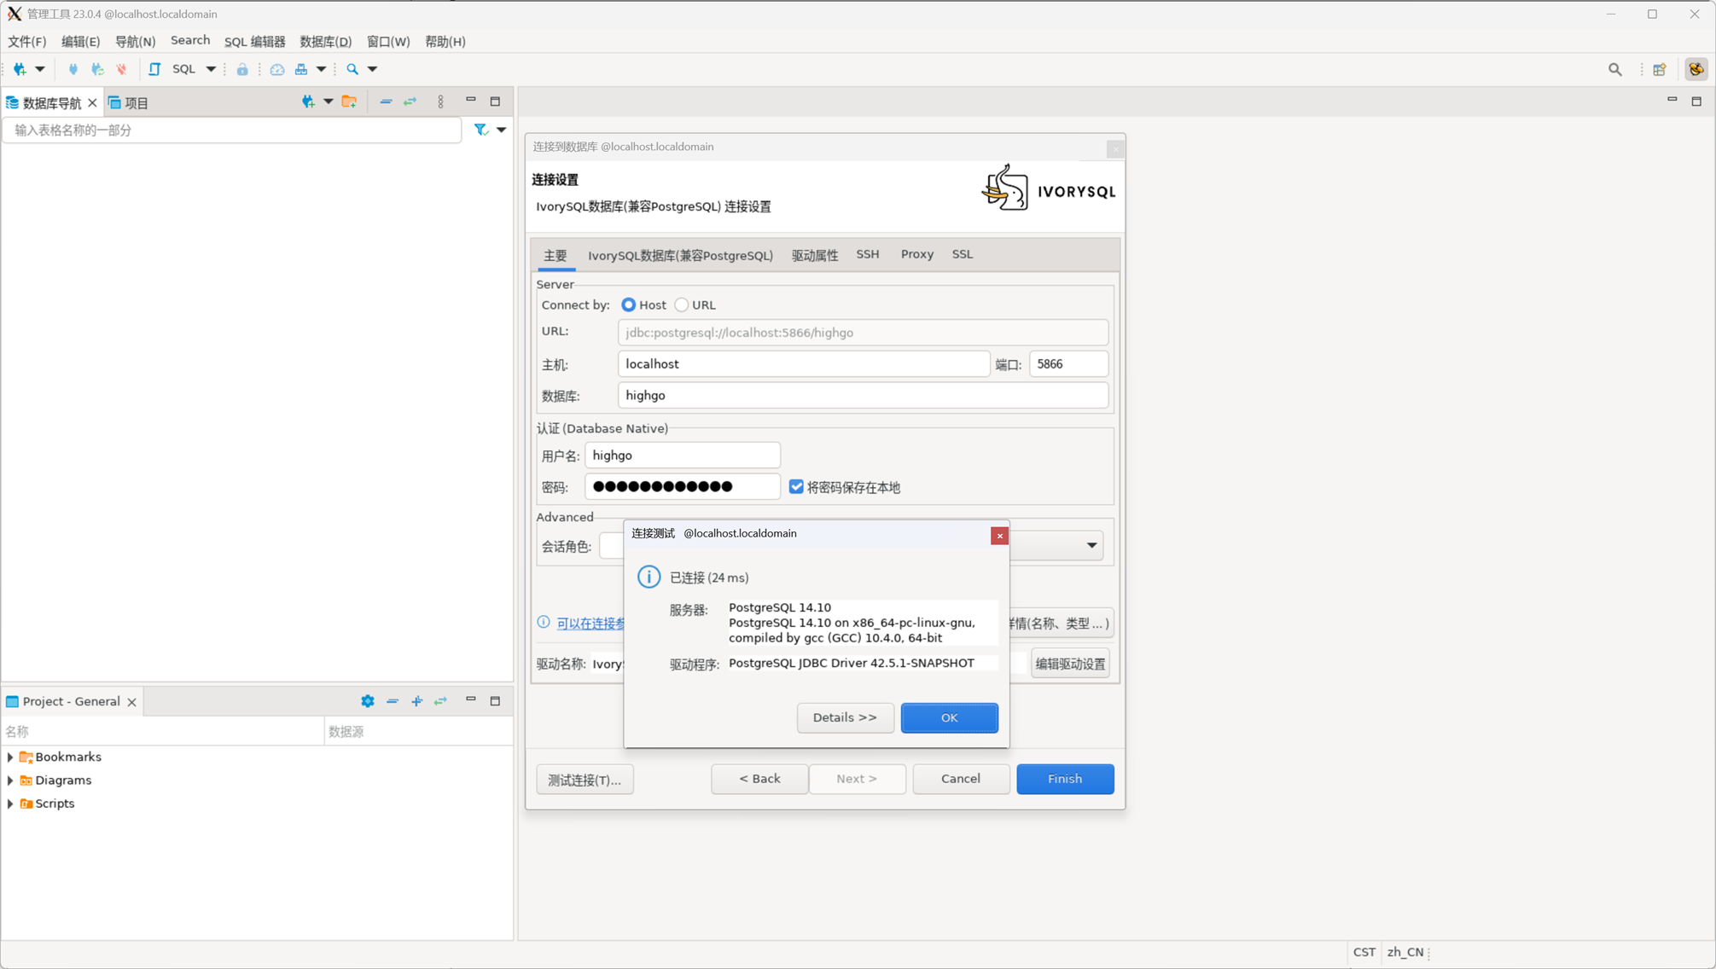This screenshot has height=969, width=1716.
Task: Expand the Bookmarks folder in the Project tree
Action: [10, 757]
